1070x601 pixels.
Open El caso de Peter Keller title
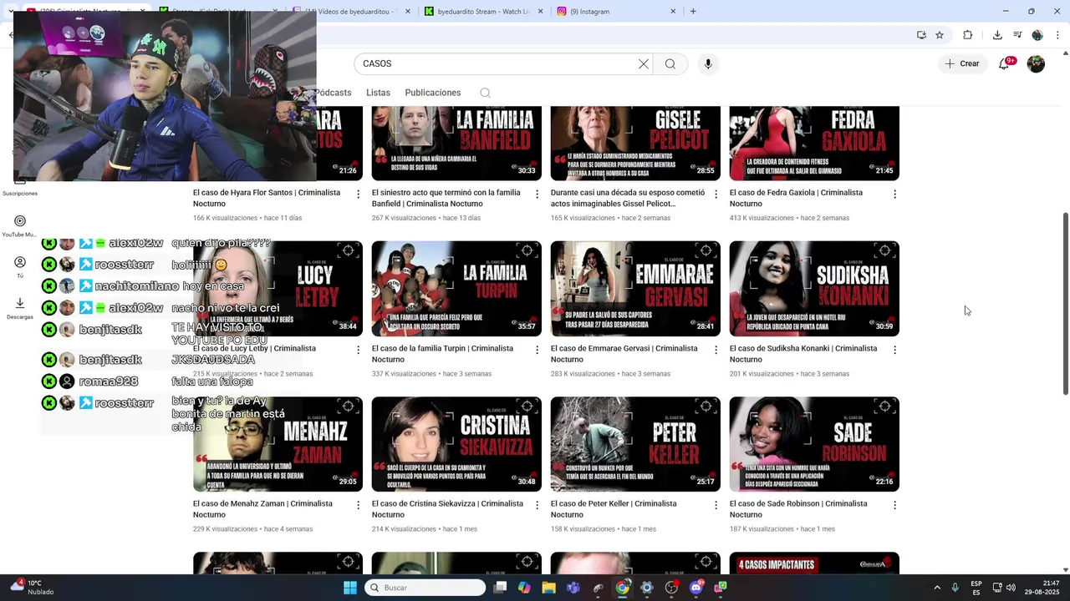tap(614, 509)
